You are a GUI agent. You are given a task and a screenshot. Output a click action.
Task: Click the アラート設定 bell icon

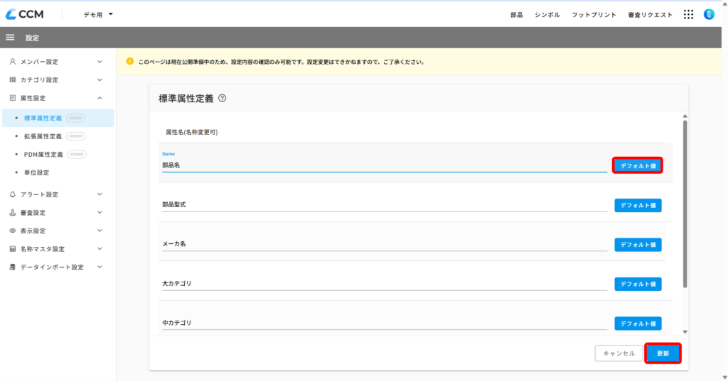pos(13,194)
